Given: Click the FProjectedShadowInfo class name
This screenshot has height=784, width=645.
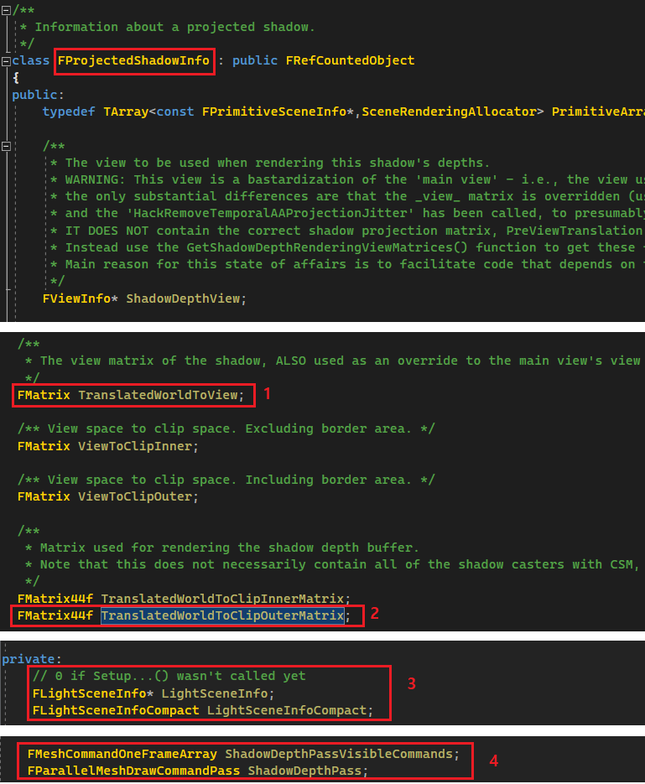Looking at the screenshot, I should [133, 60].
